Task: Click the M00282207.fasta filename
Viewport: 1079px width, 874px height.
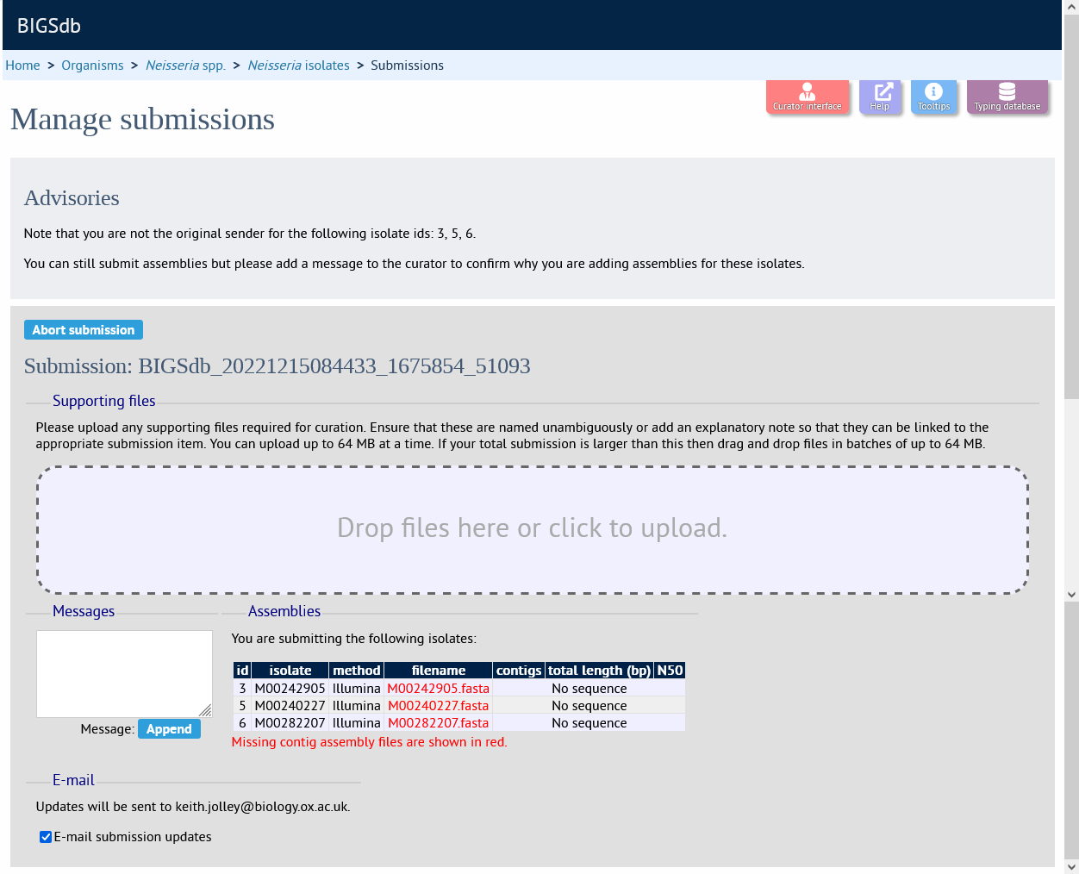Action: point(438,723)
